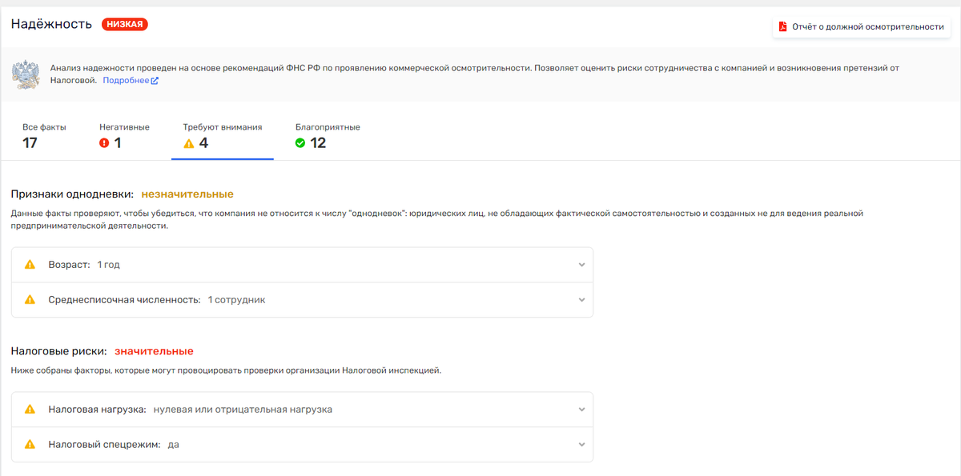Click the 1 сотрудник value
Screen dimensions: 961x476
236,300
